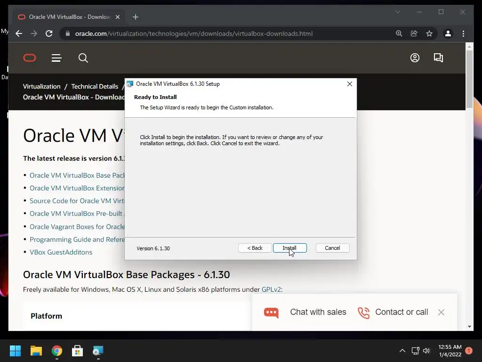The height and width of the screenshot is (362, 482).
Task: Show hidden system tray icons
Action: [x=402, y=351]
